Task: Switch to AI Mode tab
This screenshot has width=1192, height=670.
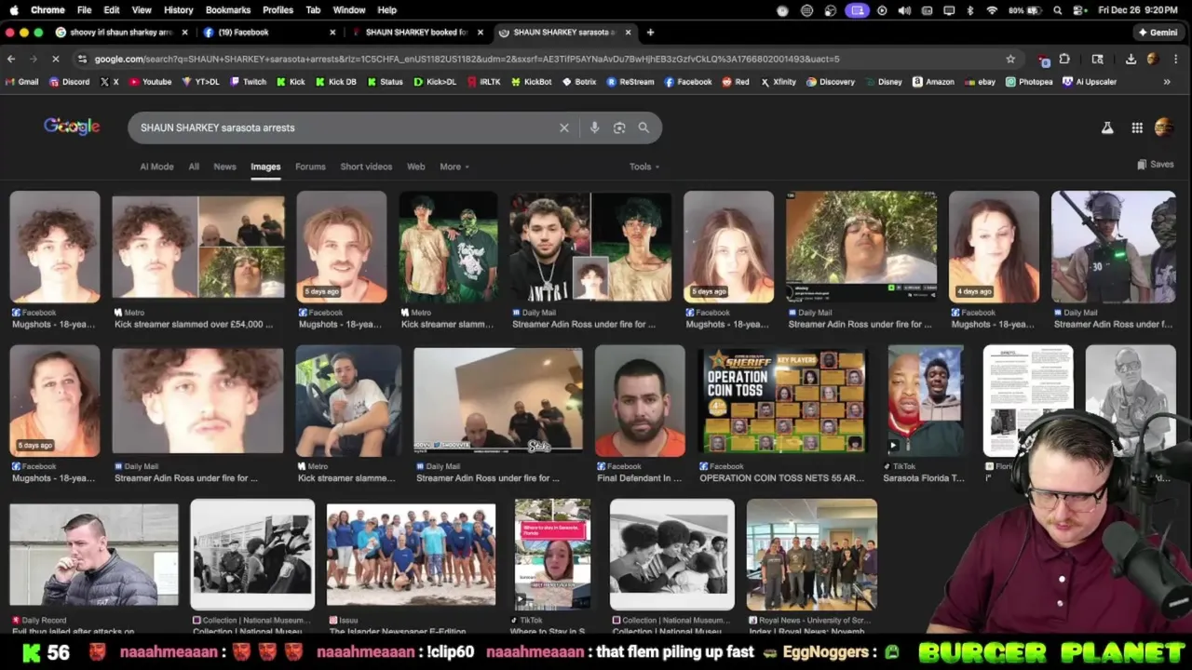Action: pyautogui.click(x=156, y=167)
